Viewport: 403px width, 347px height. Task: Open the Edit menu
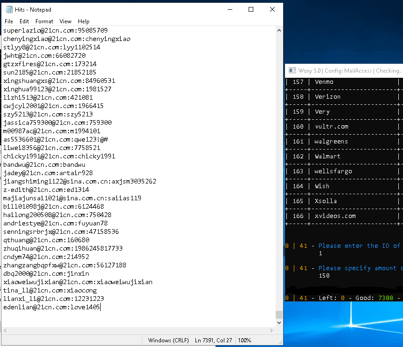24,21
